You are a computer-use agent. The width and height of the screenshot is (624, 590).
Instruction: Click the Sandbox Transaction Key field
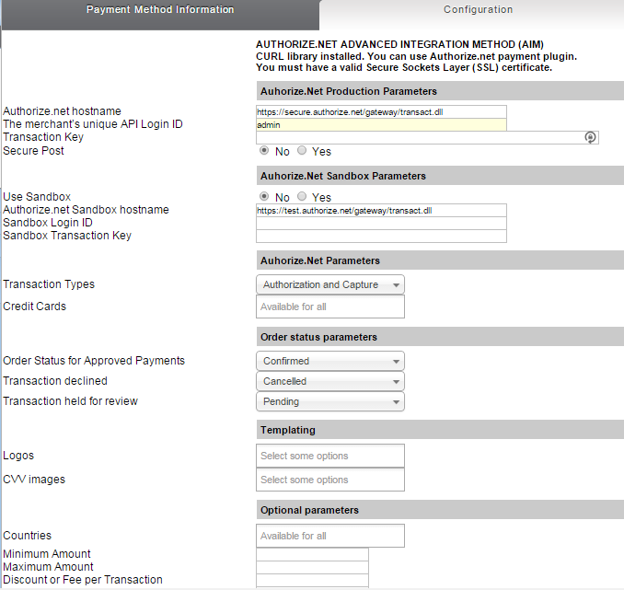[x=381, y=236]
